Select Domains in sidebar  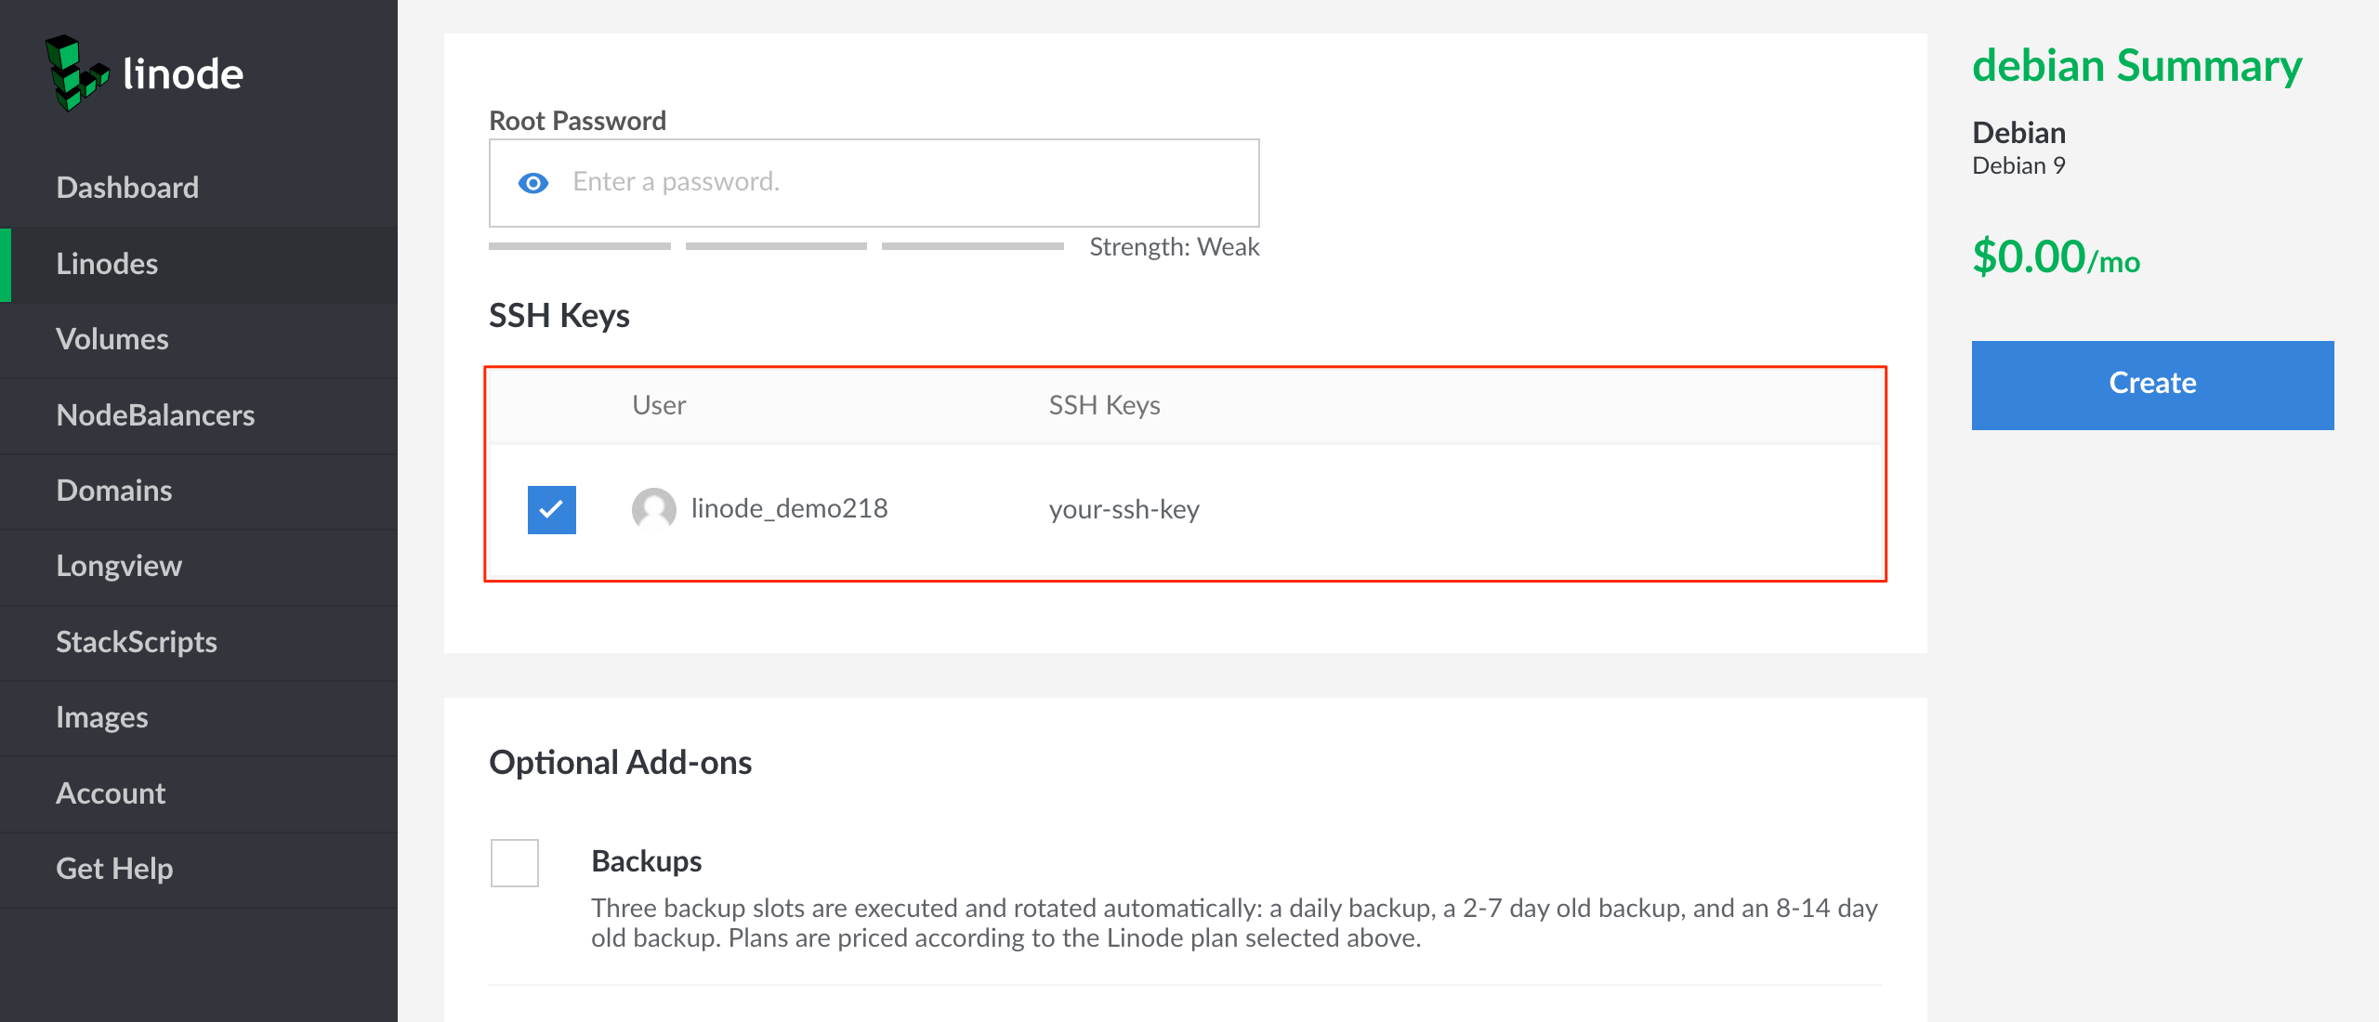coord(114,491)
